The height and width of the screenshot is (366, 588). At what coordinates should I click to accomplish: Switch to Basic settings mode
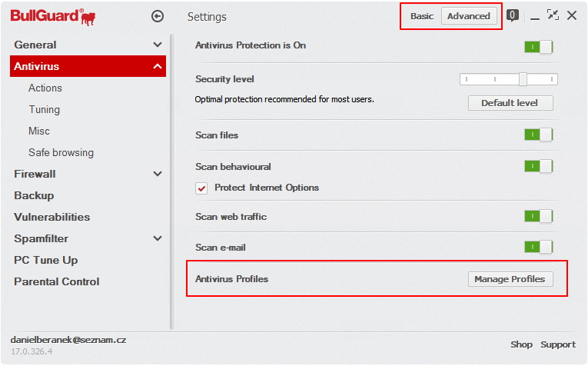[x=422, y=16]
